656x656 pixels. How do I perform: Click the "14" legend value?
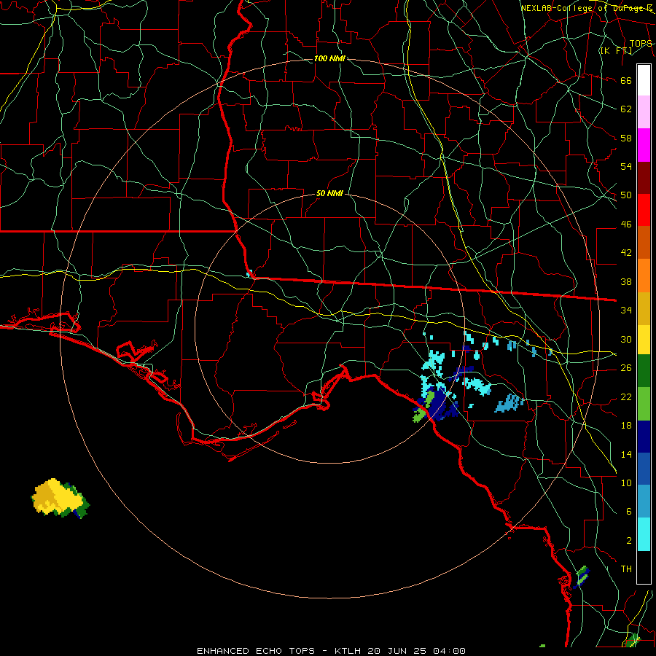tap(626, 454)
